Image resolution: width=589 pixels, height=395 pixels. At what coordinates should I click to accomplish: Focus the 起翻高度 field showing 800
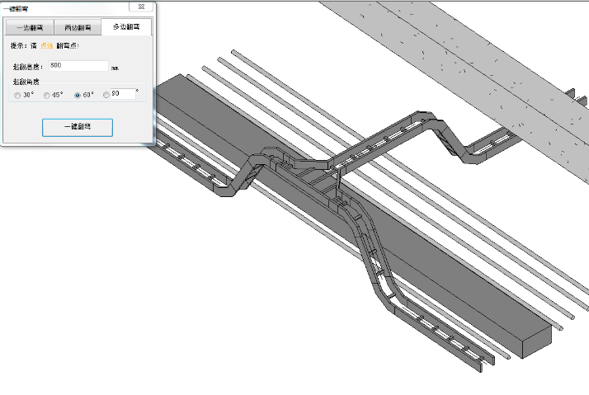tap(78, 65)
